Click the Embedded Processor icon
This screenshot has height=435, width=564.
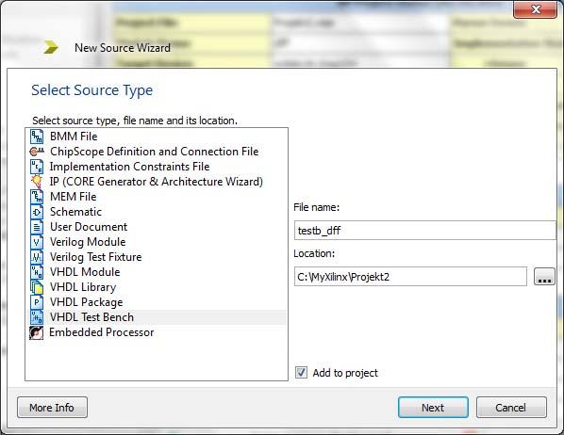point(37,332)
